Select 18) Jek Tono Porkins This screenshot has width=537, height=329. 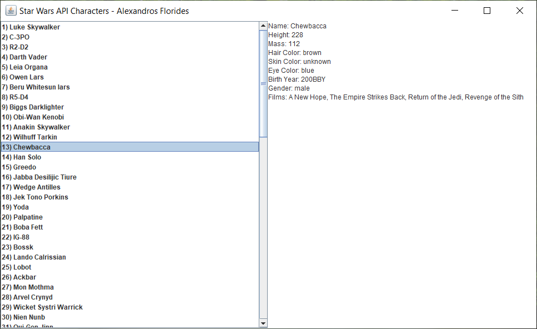pyautogui.click(x=130, y=197)
